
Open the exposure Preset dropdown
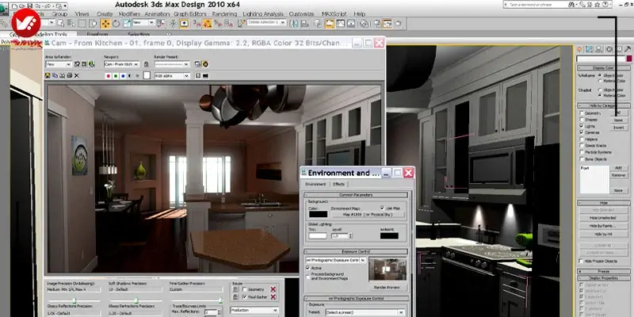(x=365, y=312)
